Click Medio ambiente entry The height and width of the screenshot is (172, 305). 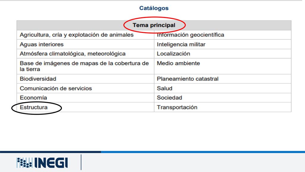coord(178,63)
